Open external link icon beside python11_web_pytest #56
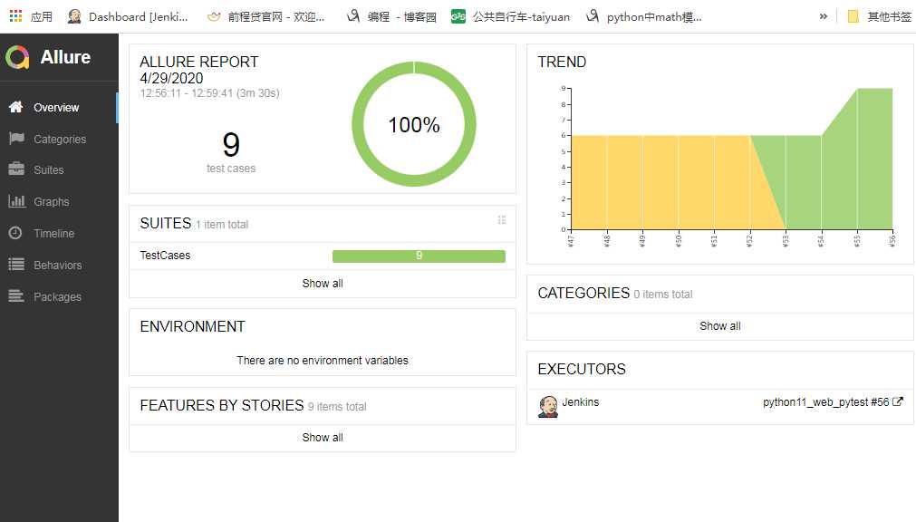 [898, 401]
